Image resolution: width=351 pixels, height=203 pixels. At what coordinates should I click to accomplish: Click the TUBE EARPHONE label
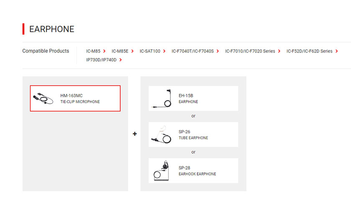tap(193, 138)
